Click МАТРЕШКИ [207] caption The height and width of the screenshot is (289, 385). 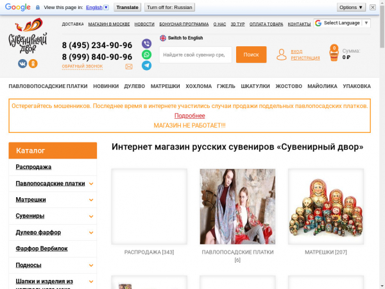[x=326, y=252]
